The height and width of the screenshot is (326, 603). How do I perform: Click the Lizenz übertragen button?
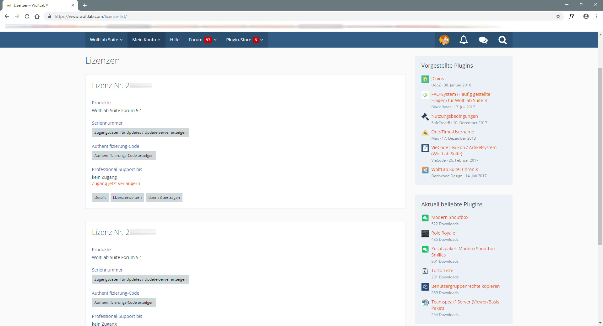[x=164, y=198]
